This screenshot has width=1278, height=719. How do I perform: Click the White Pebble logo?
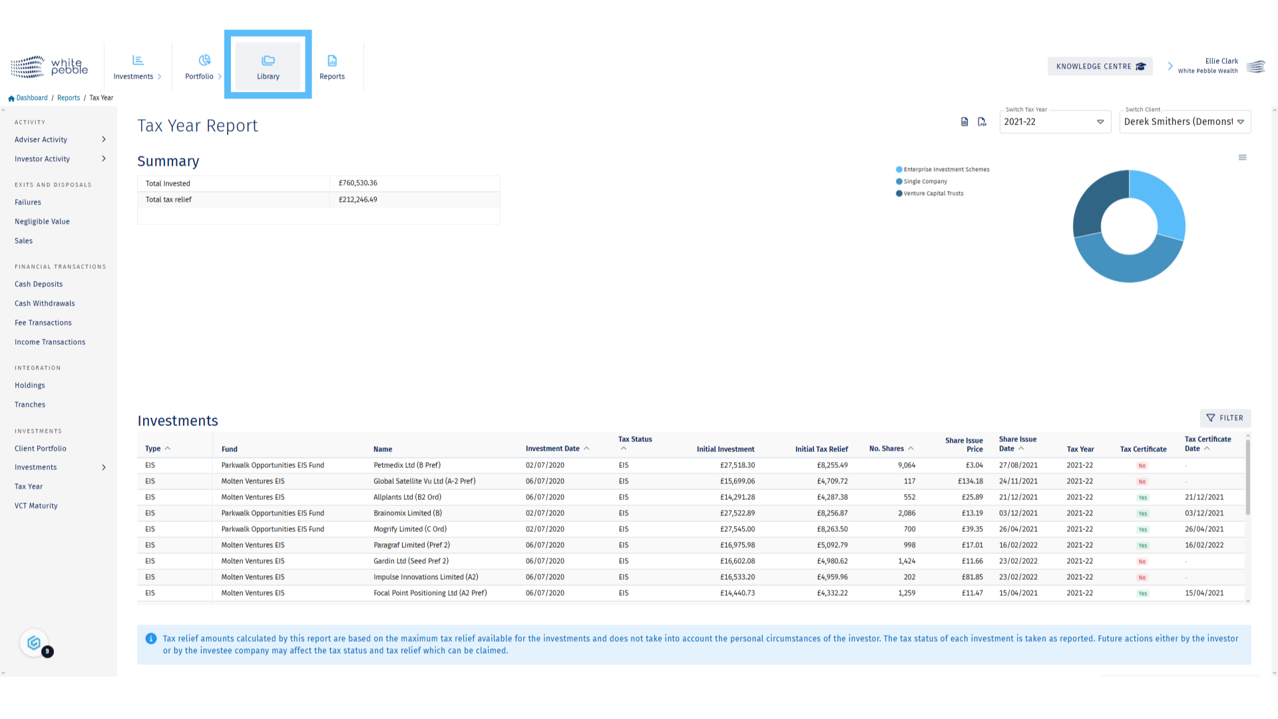[x=49, y=67]
